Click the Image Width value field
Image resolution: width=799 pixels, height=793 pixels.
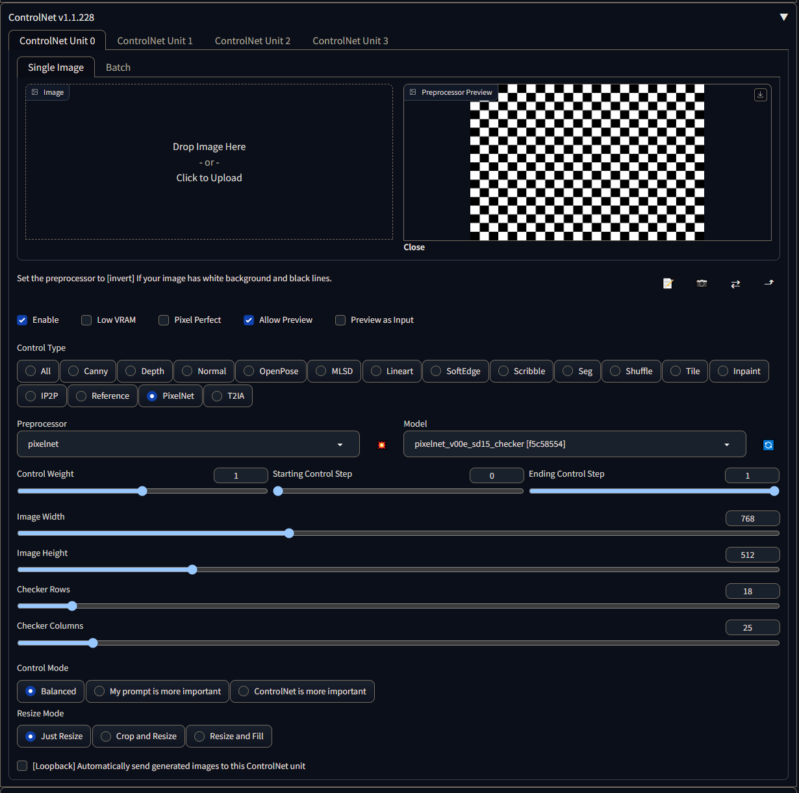752,518
